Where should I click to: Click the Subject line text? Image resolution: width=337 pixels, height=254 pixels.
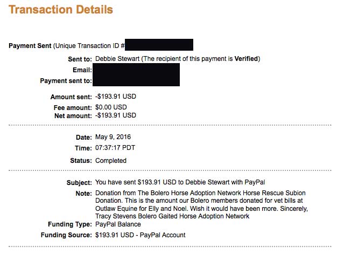coord(180,182)
